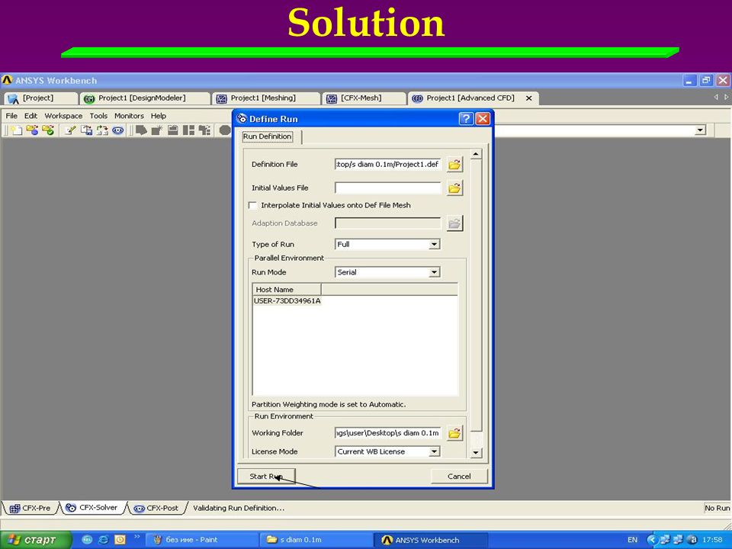Click the greyed toolbox-shaped toolbar icon
This screenshot has width=732, height=549.
pos(173,130)
